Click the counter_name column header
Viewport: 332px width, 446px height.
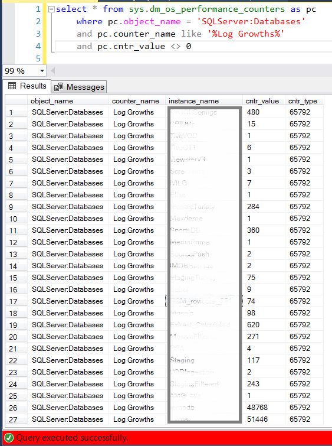(137, 101)
